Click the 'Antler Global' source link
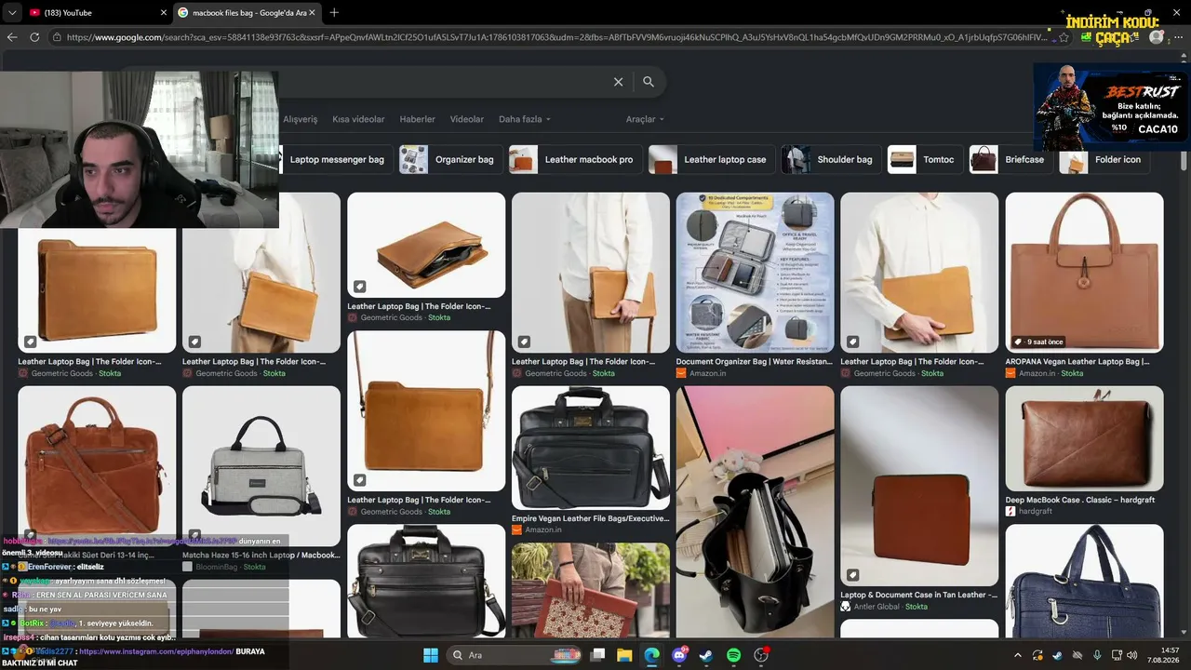Image resolution: width=1191 pixels, height=670 pixels. point(878,607)
